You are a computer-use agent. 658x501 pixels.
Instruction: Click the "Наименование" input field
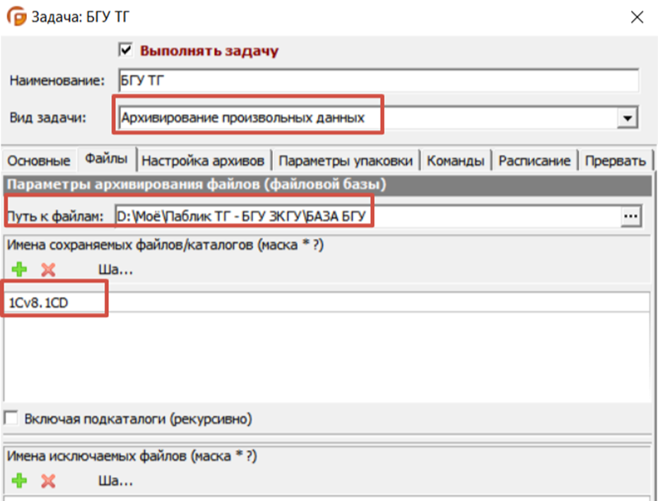click(379, 80)
